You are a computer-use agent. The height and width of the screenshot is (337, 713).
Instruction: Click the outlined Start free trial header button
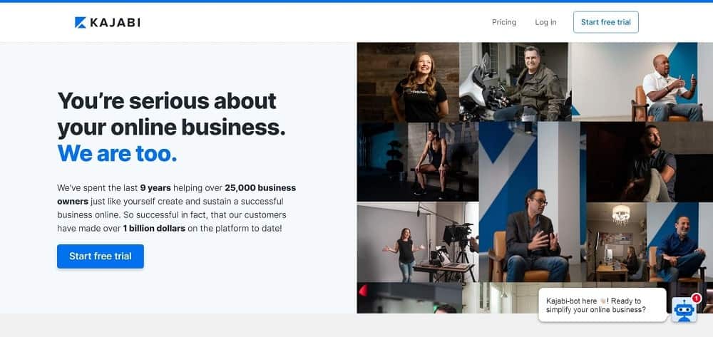click(605, 22)
